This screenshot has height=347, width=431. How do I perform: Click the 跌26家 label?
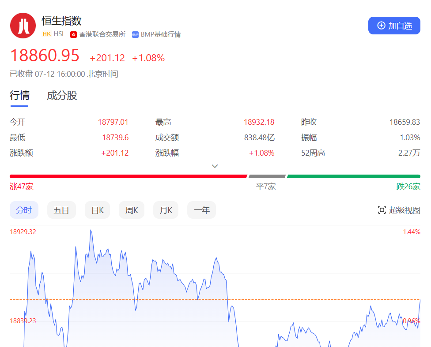408,187
